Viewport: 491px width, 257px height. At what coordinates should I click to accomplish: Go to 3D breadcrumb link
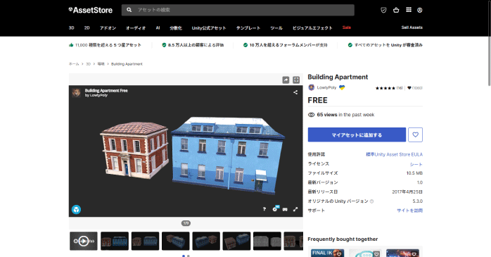click(89, 64)
